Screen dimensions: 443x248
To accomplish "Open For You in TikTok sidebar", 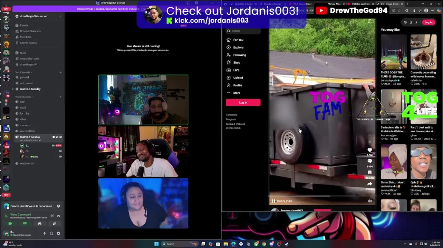I will coord(238,40).
